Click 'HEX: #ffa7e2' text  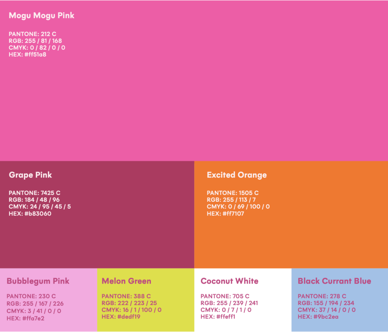pos(25,318)
